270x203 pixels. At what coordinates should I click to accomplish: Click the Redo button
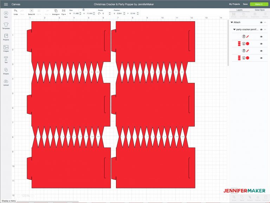22,12
